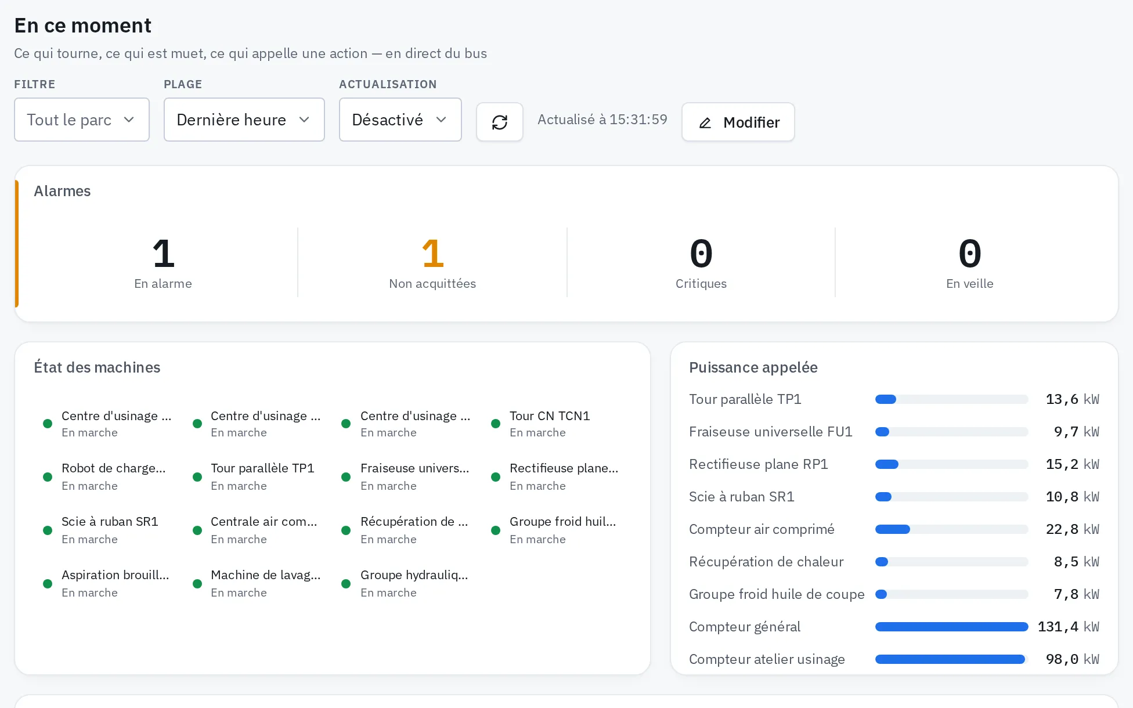Select the Groupe froid huil... machine tile
Viewport: 1133px width, 708px height.
click(x=557, y=530)
